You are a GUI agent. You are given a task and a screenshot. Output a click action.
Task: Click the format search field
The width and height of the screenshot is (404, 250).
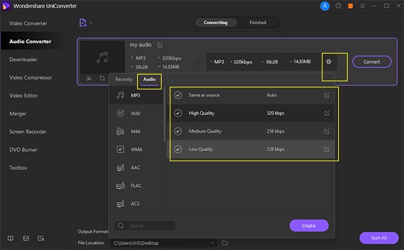pos(145,226)
